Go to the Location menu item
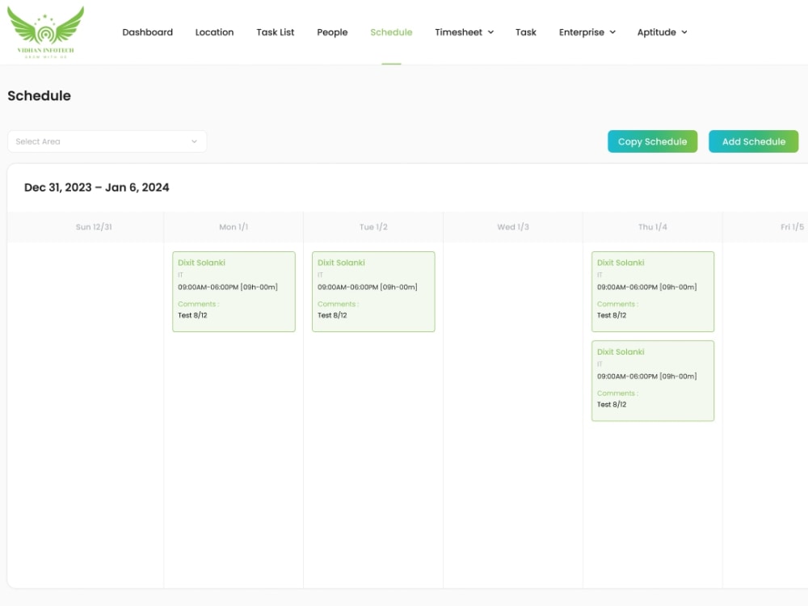The height and width of the screenshot is (606, 808). pos(214,32)
